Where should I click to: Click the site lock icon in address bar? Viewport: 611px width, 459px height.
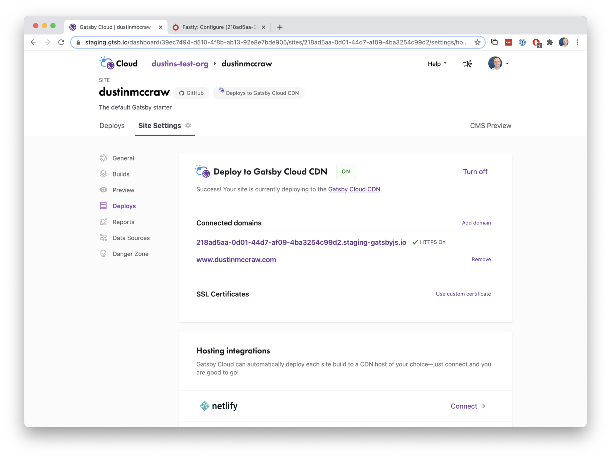point(78,42)
